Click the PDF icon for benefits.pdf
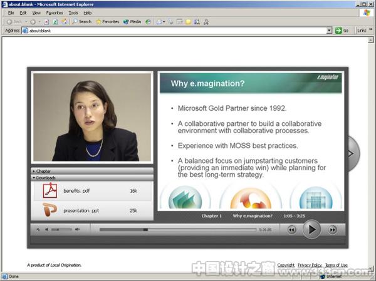376x281 pixels. [x=50, y=190]
